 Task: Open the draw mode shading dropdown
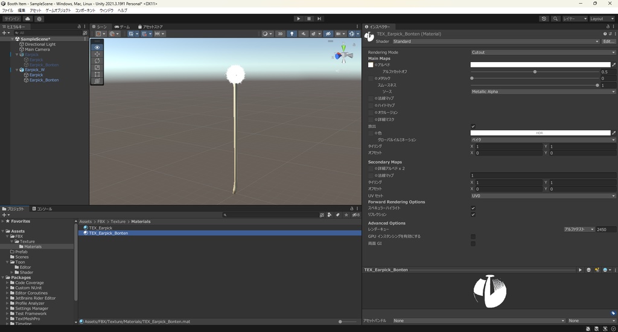[x=267, y=34]
